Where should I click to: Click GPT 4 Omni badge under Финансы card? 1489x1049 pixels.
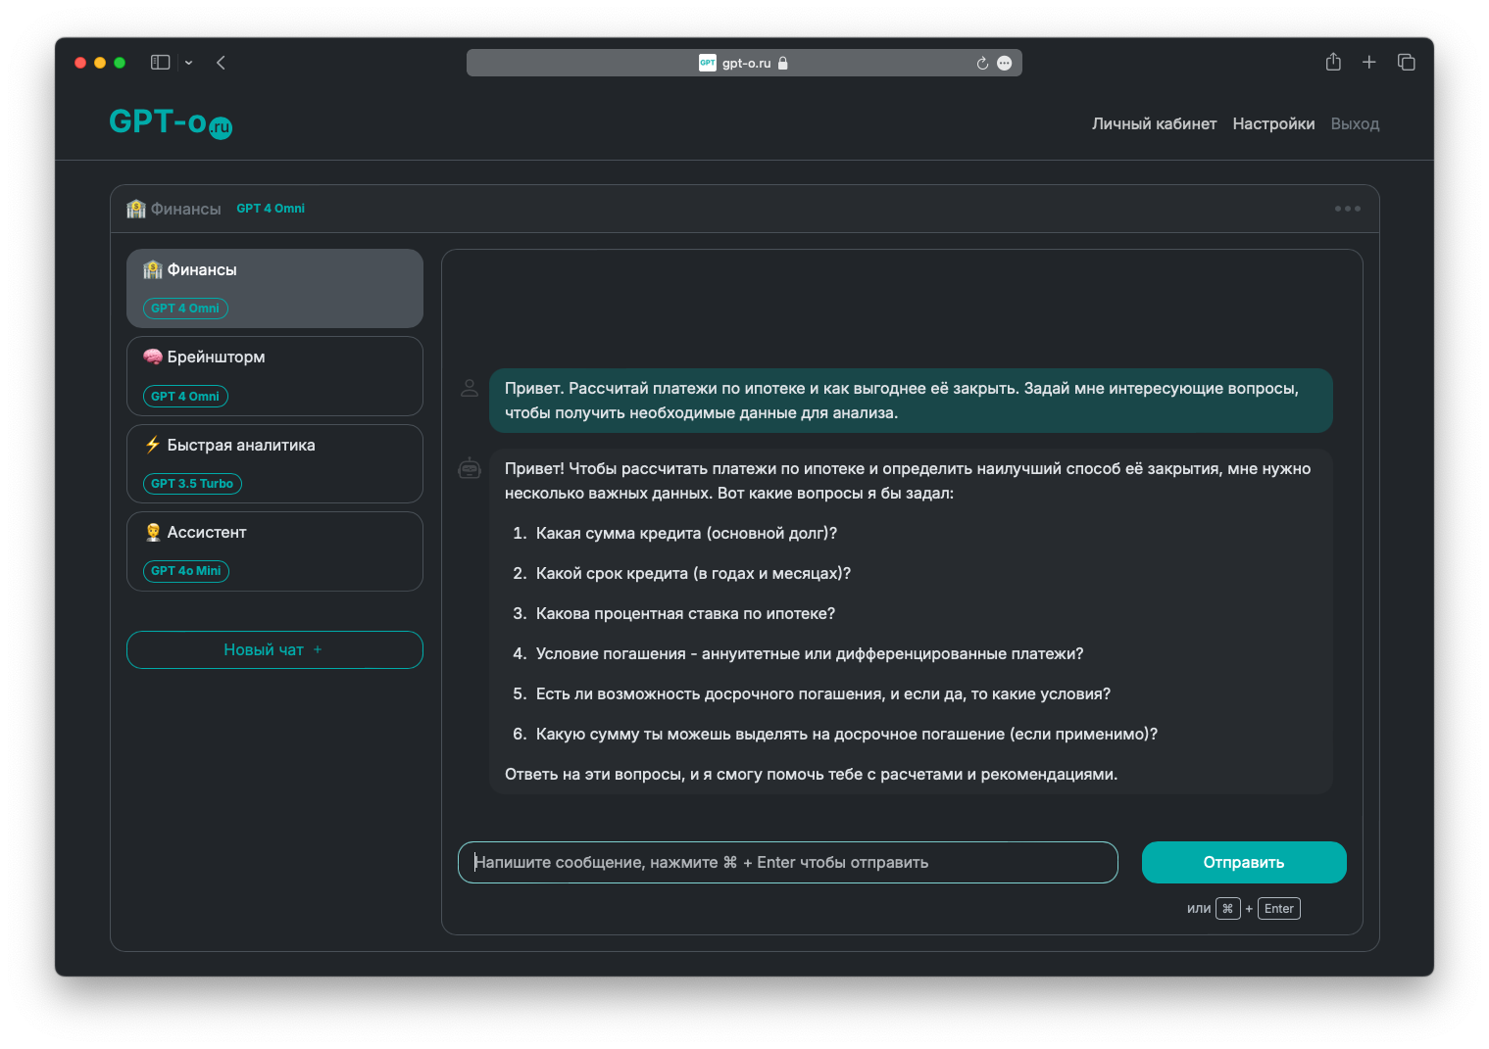[185, 309]
